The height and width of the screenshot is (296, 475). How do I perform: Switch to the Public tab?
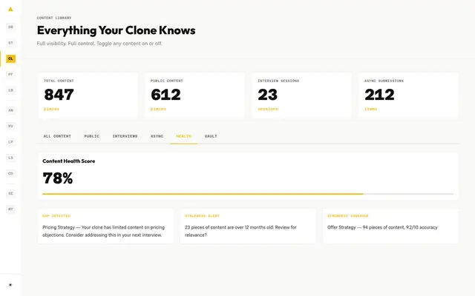(x=92, y=136)
